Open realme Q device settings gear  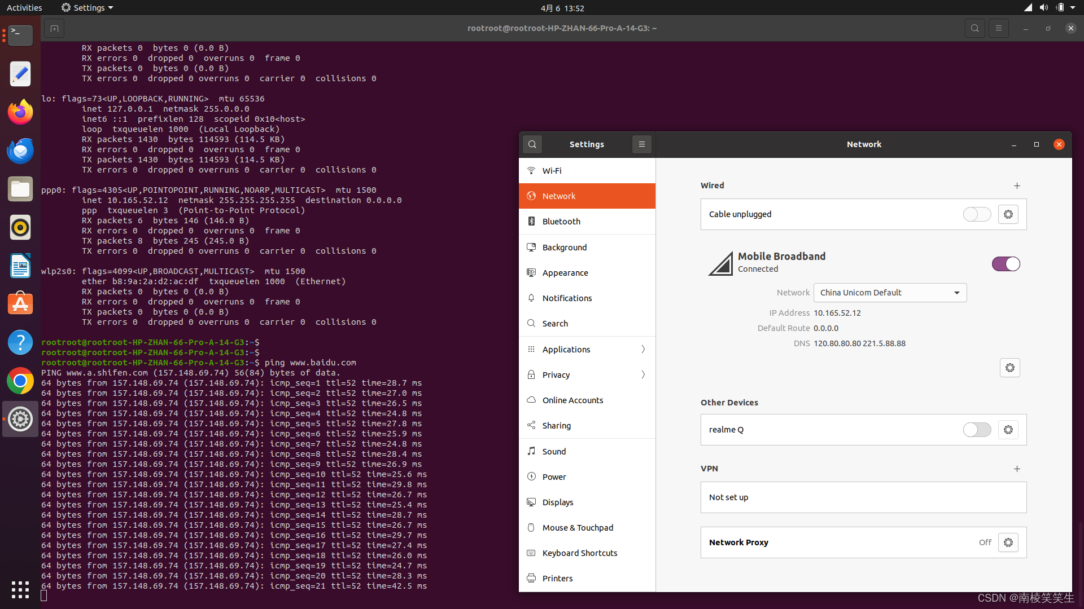pyautogui.click(x=1008, y=430)
